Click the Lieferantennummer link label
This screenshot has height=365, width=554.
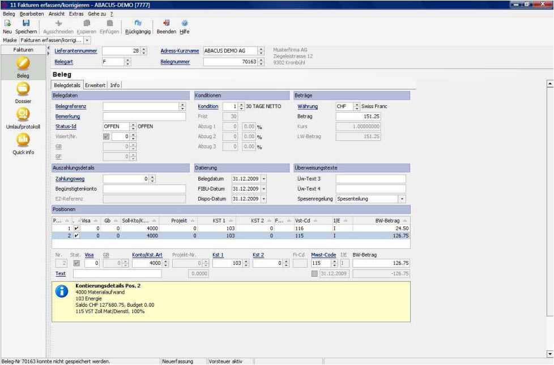coord(75,51)
